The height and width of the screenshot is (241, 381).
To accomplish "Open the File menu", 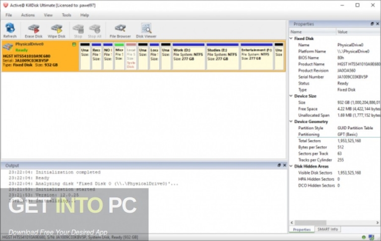I will [9, 15].
